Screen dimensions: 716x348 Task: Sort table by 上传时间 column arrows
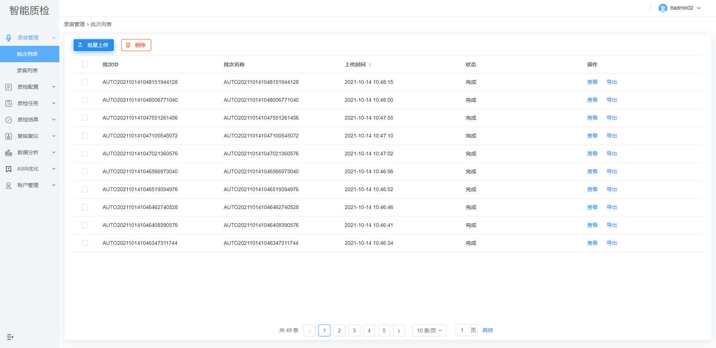click(370, 65)
